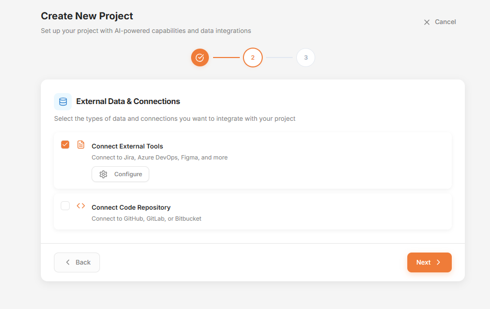Proceed using the orange Next button

429,262
